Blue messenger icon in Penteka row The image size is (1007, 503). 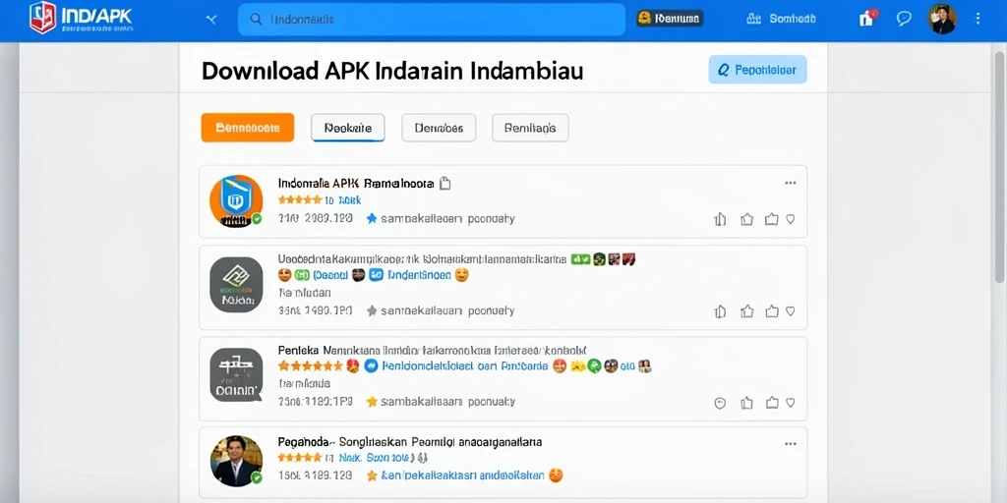[x=371, y=366]
